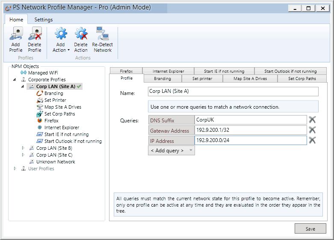
Task: Click the Set Corp Paths icon
Action: 40,114
